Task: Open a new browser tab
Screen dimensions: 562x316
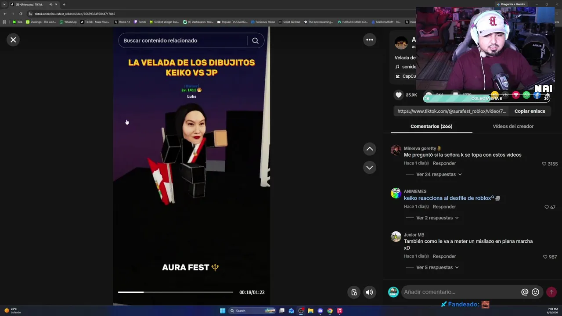Action: pyautogui.click(x=64, y=4)
